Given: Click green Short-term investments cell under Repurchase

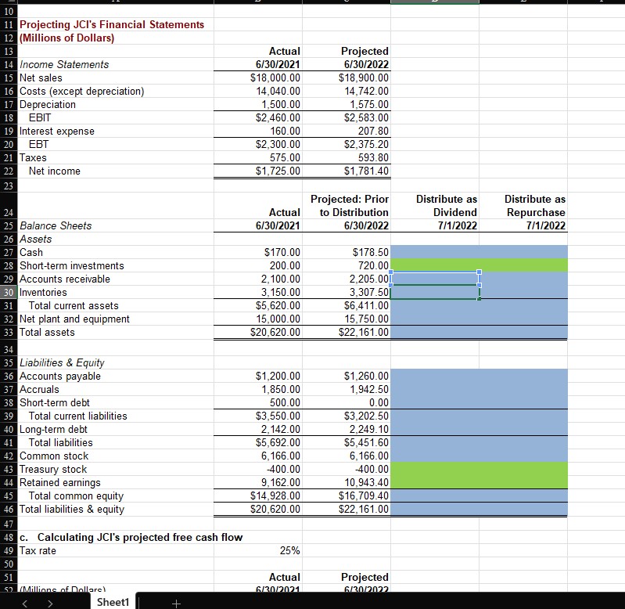Looking at the screenshot, I should pyautogui.click(x=523, y=265).
